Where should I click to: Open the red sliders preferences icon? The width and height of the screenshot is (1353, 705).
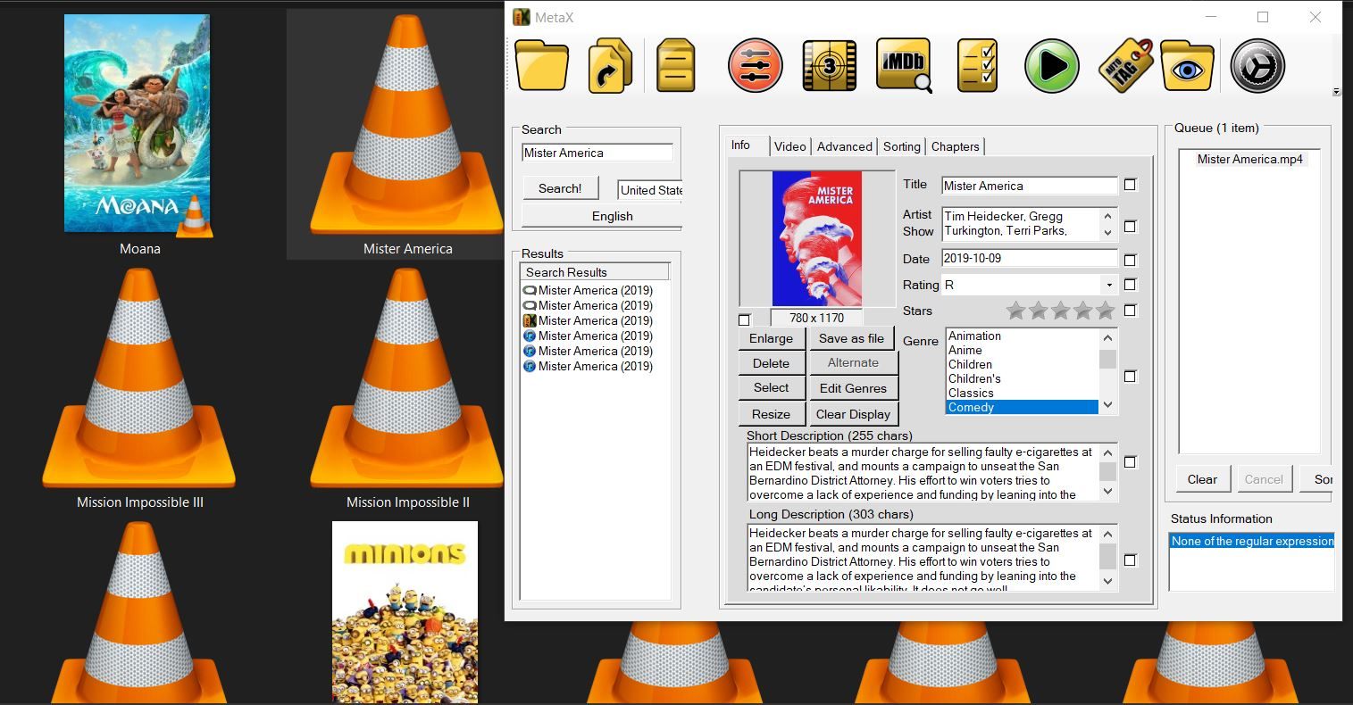[x=756, y=66]
